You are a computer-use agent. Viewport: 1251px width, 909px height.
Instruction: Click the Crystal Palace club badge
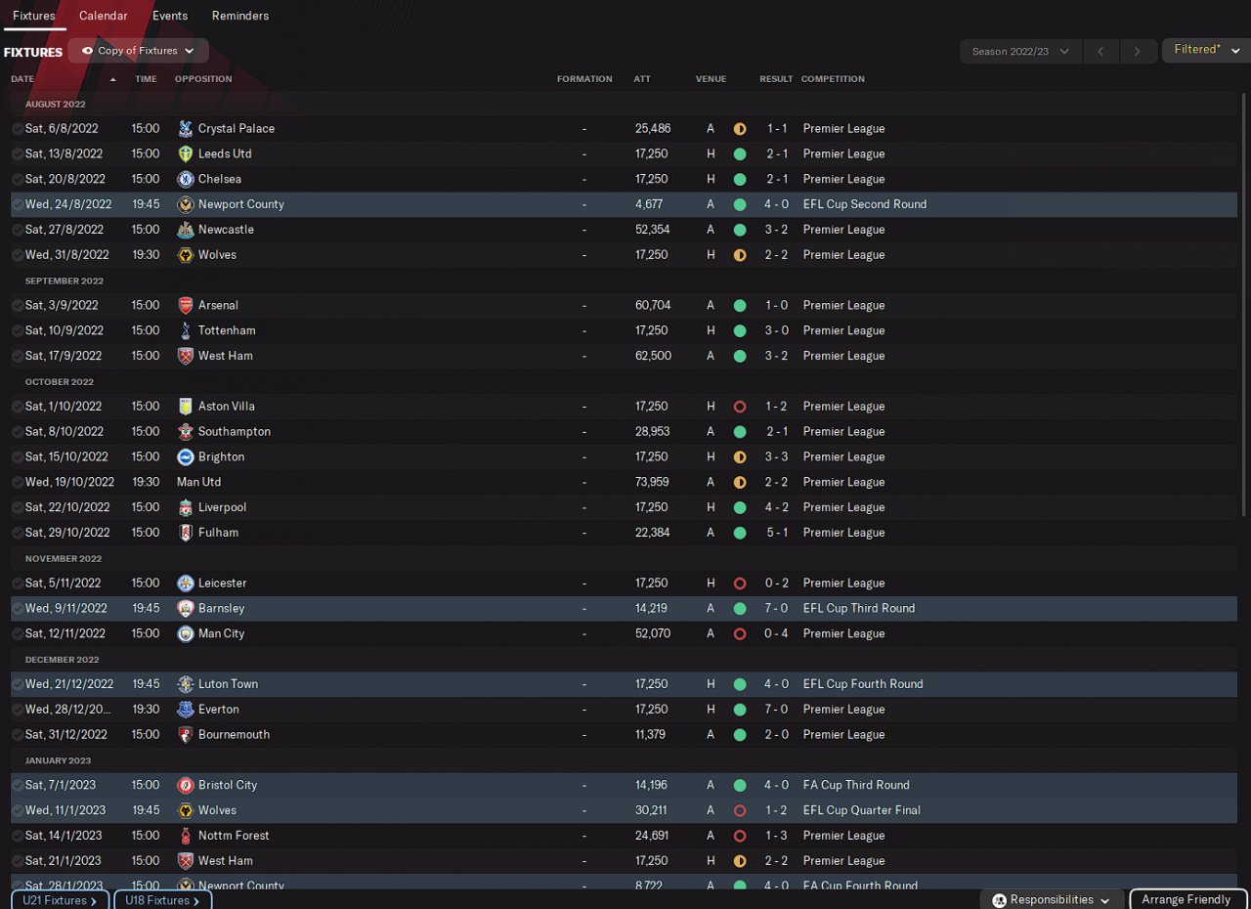click(186, 128)
